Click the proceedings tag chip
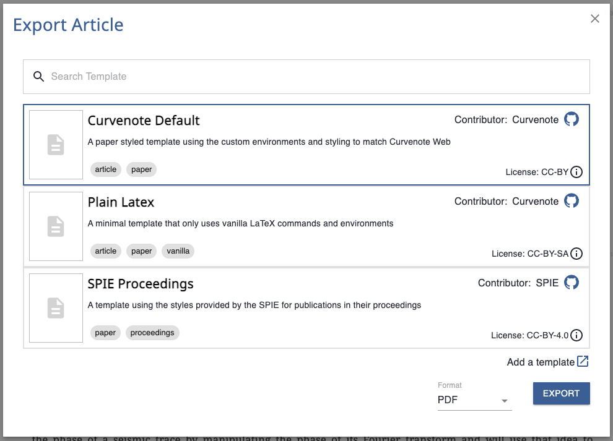Viewport: 613px width, 441px height. point(152,332)
